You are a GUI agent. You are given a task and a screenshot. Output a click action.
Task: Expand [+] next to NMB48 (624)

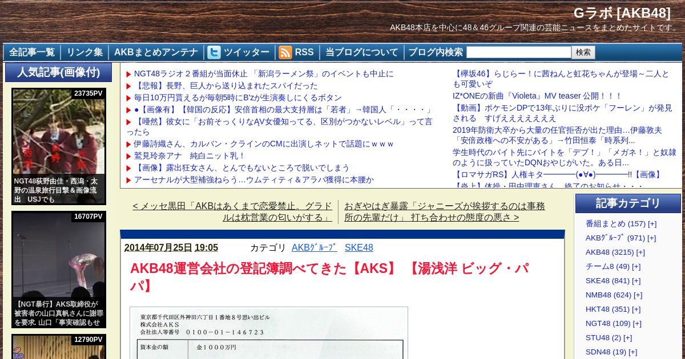pos(638,295)
